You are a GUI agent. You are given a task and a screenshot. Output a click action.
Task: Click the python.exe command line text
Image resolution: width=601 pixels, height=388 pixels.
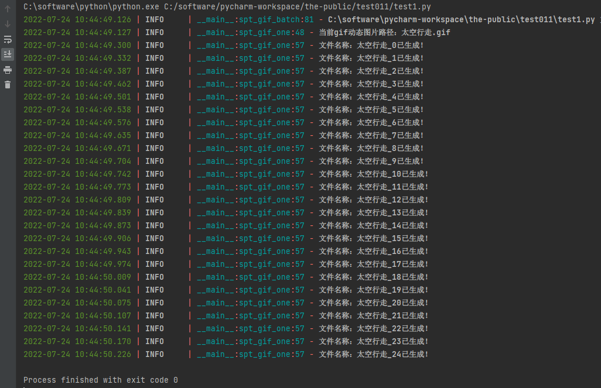tap(227, 6)
